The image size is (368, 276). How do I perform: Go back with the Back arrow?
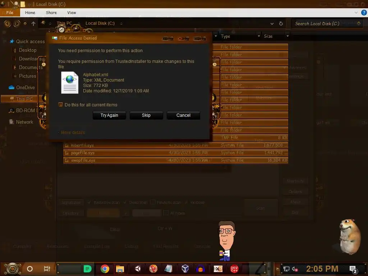[x=8, y=23]
